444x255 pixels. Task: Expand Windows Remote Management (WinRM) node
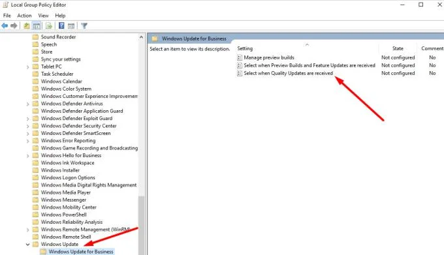tap(27, 230)
